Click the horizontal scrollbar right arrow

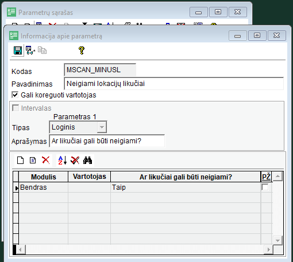[x=268, y=249]
